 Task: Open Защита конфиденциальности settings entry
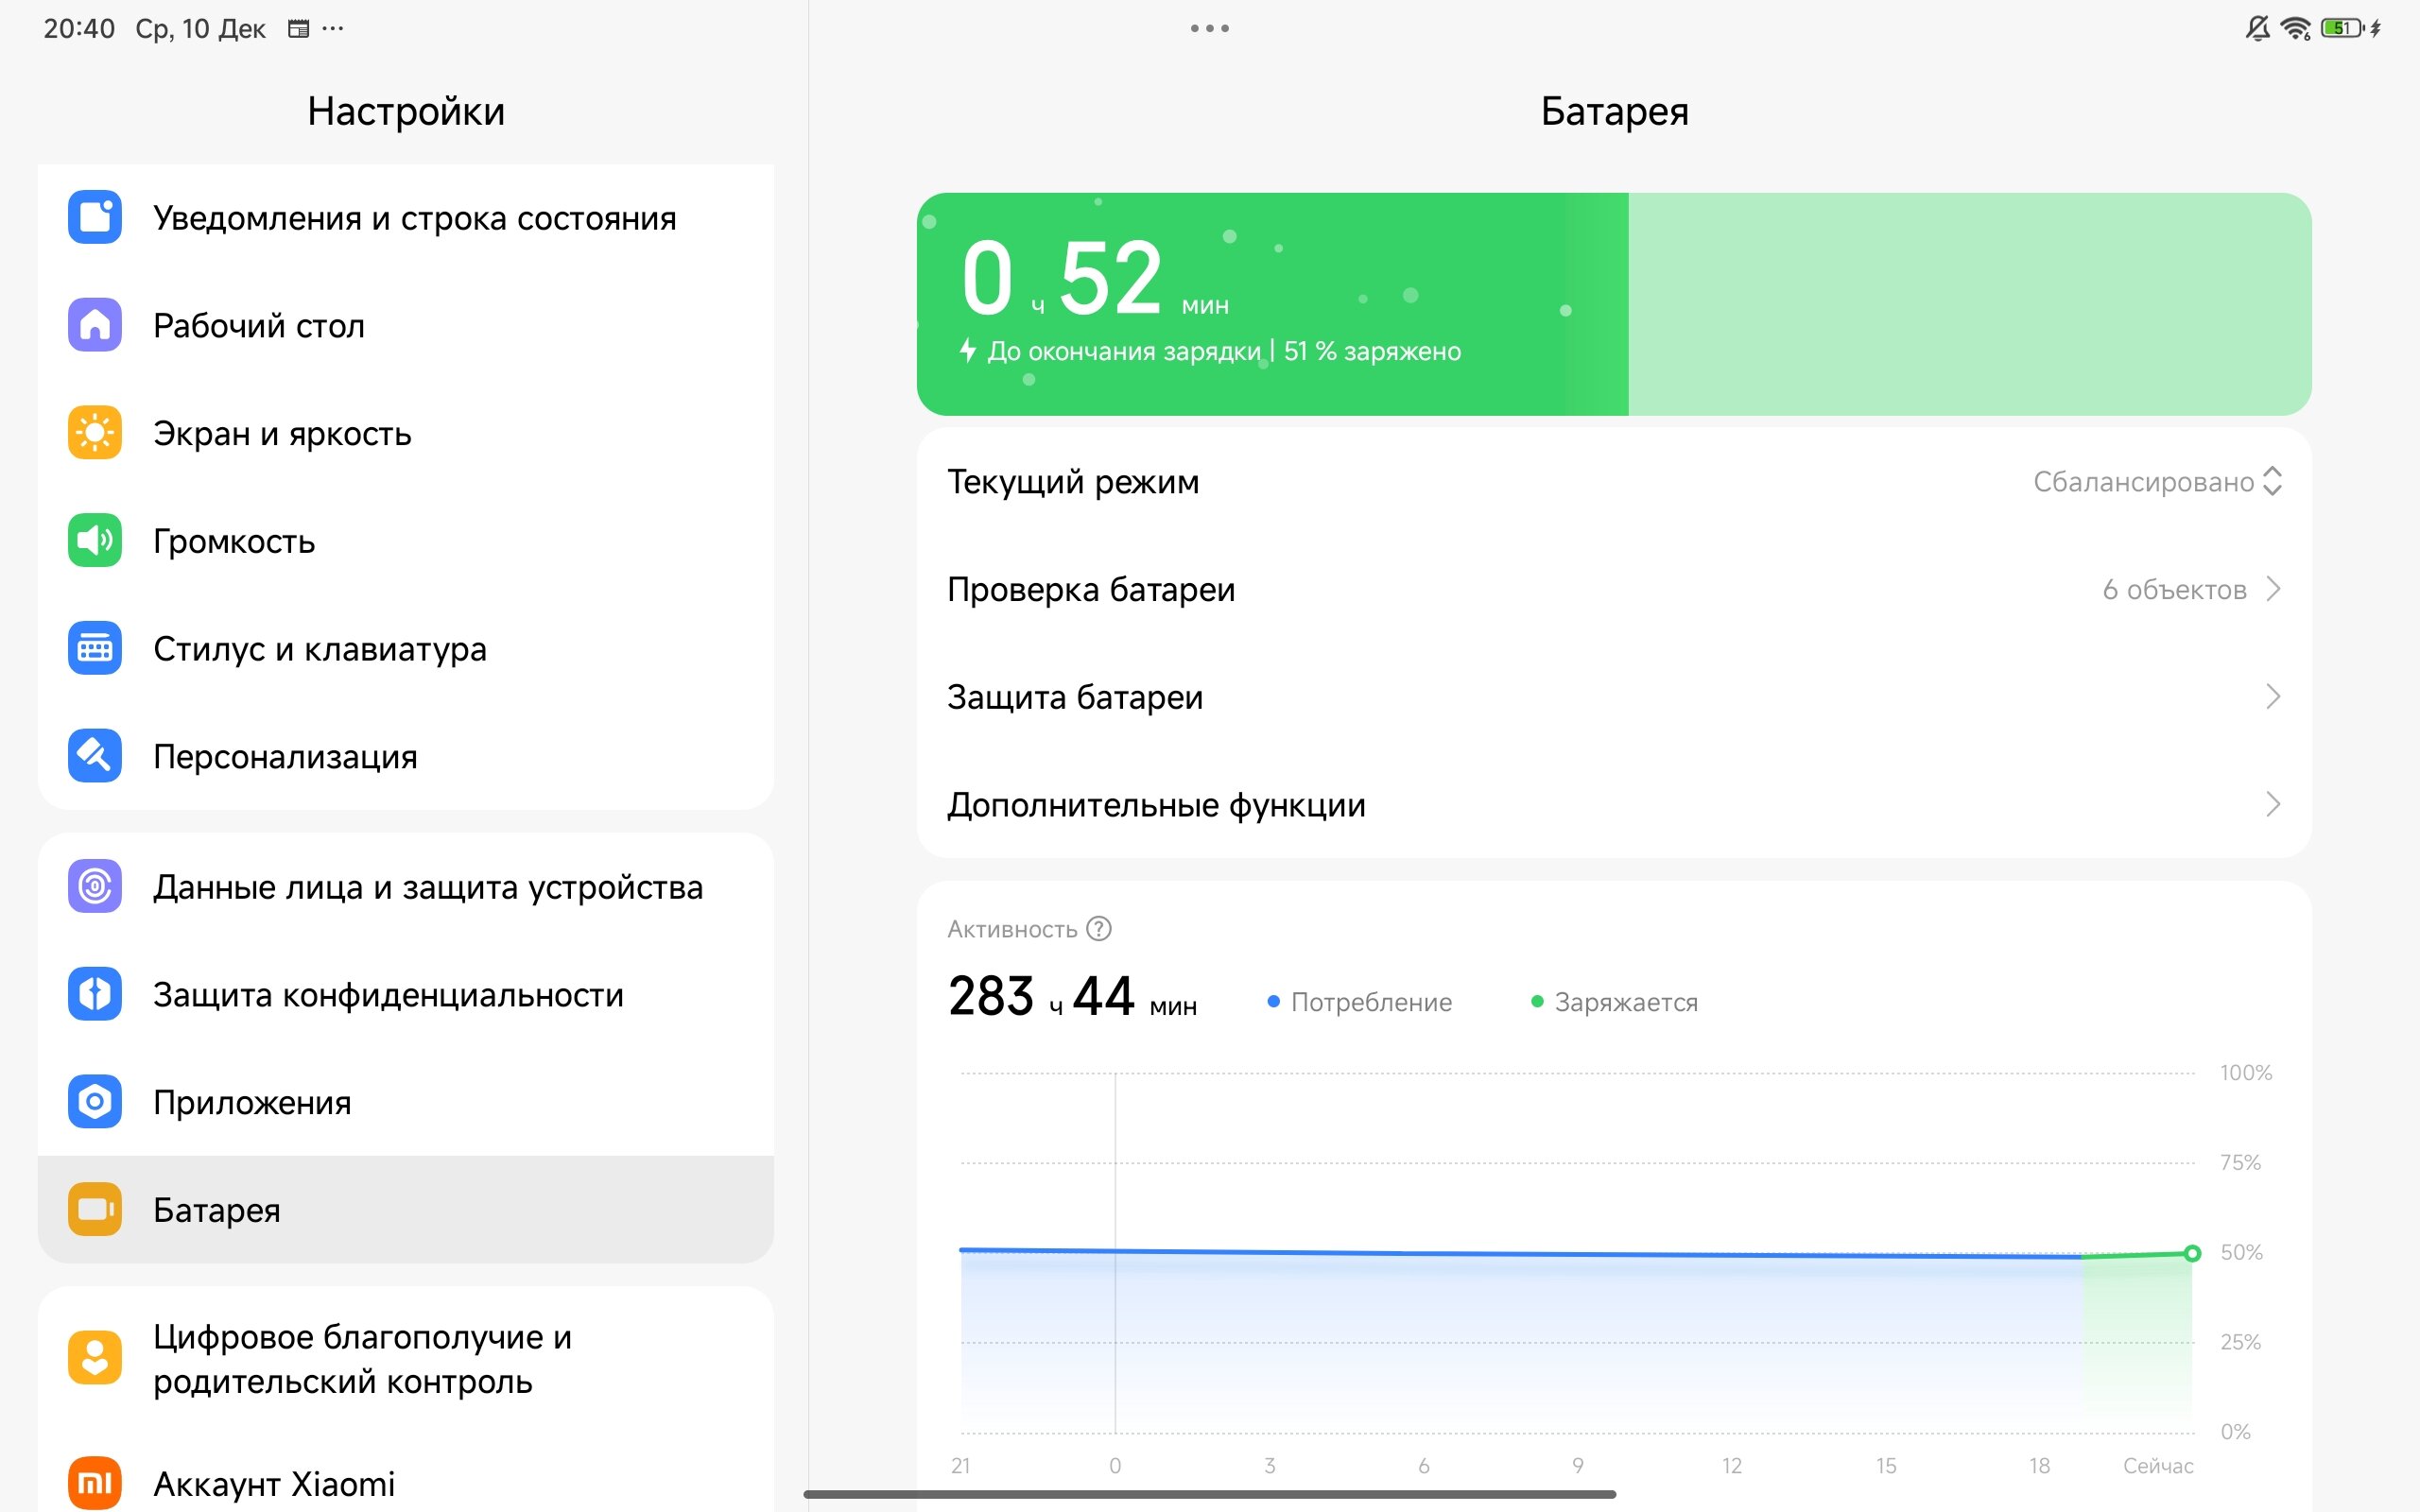click(388, 995)
